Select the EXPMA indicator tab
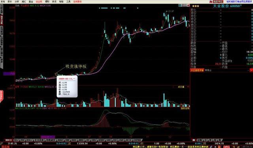Viewport: 253px width, 148px height. [137, 140]
